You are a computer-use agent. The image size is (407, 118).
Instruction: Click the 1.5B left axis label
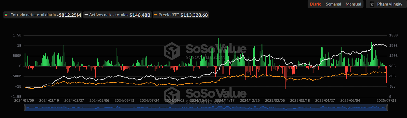pyautogui.click(x=17, y=35)
